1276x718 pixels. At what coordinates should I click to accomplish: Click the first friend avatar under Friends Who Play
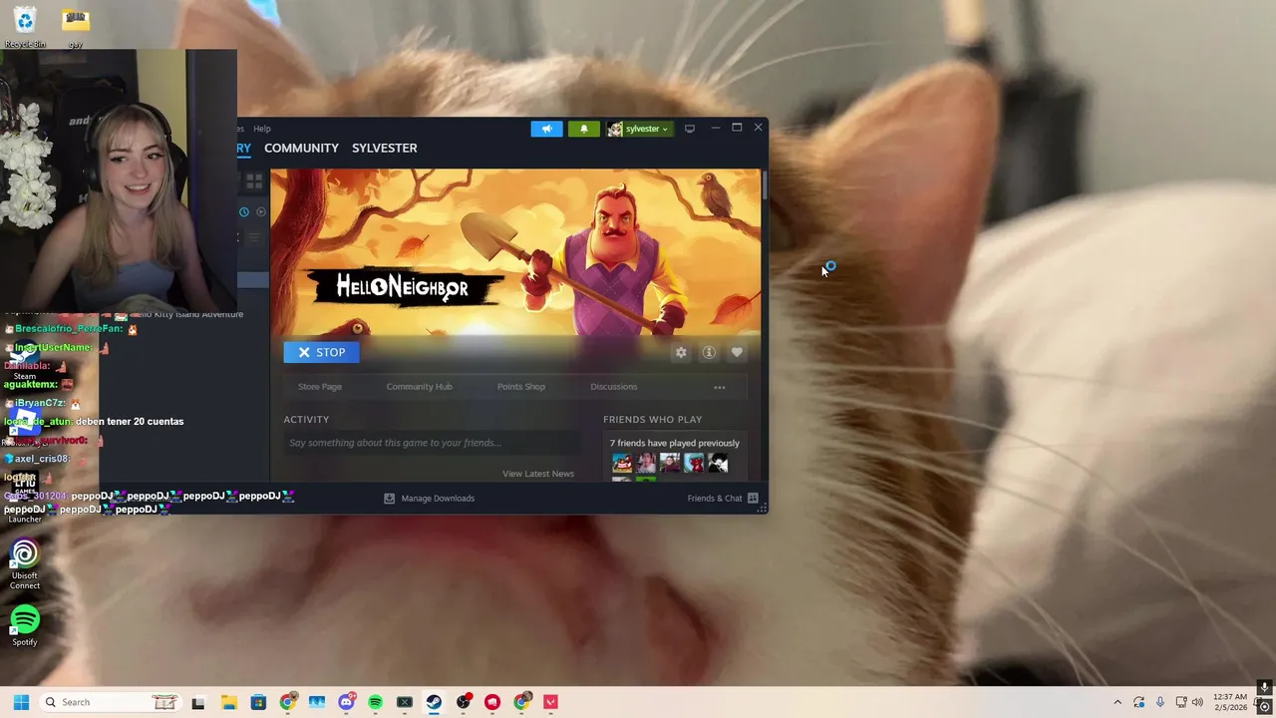point(622,463)
